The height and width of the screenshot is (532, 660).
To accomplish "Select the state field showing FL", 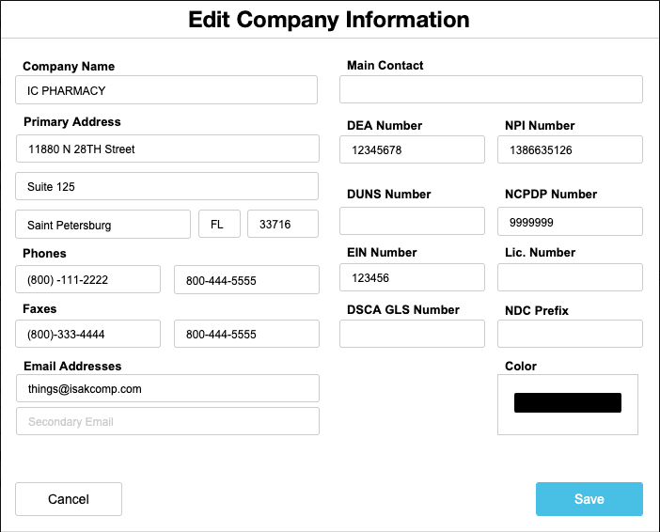I will coord(219,225).
